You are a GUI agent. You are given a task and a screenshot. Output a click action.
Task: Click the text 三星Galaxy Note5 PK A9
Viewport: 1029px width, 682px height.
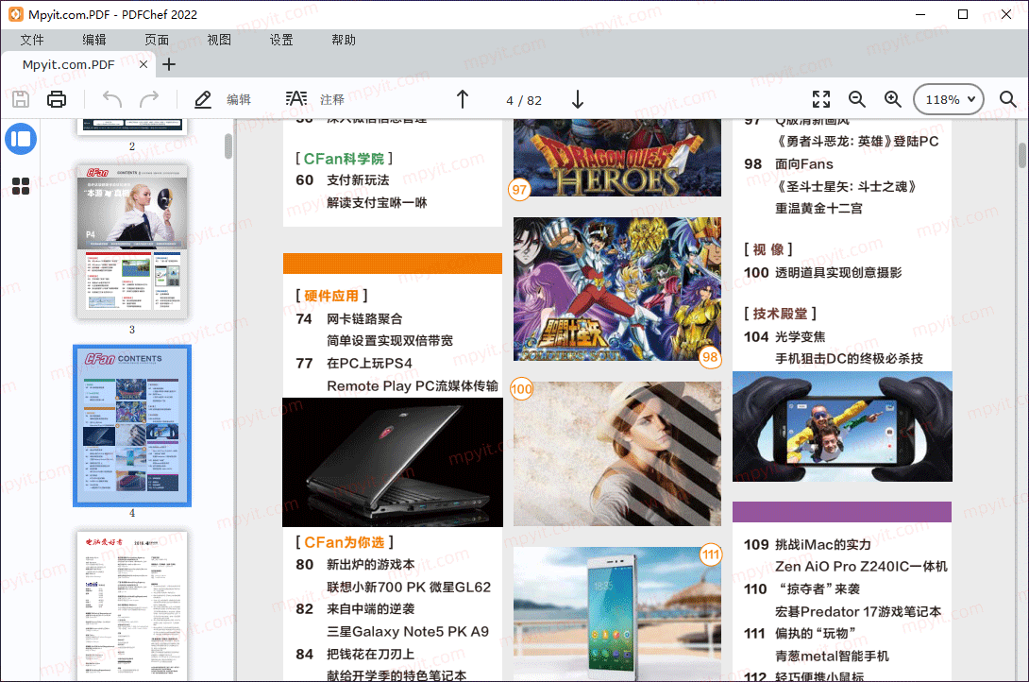pos(408,631)
